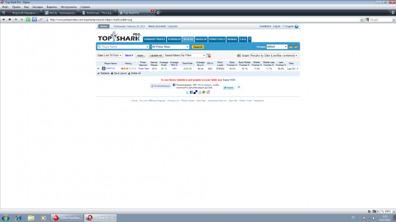This screenshot has width=396, height=222.
Task: Click the delete filter funnel icon
Action: point(209,56)
